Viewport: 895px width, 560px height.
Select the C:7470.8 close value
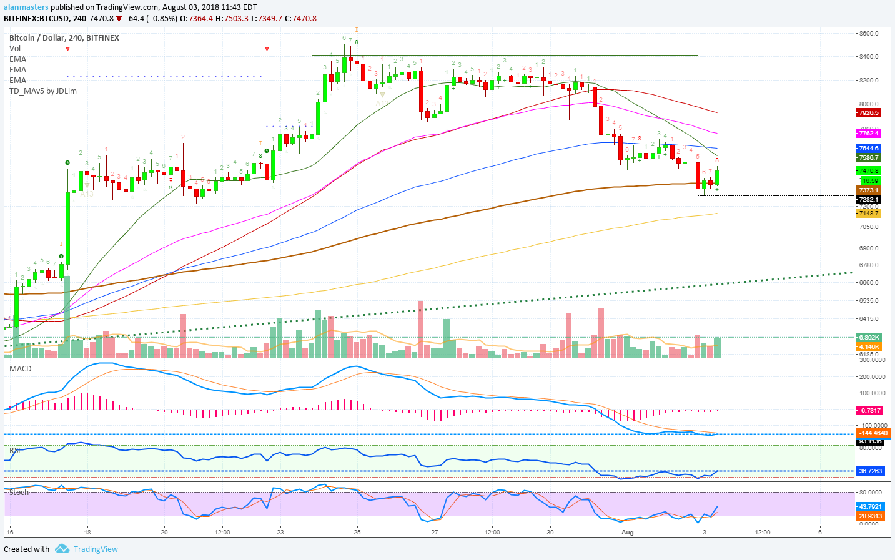point(300,18)
